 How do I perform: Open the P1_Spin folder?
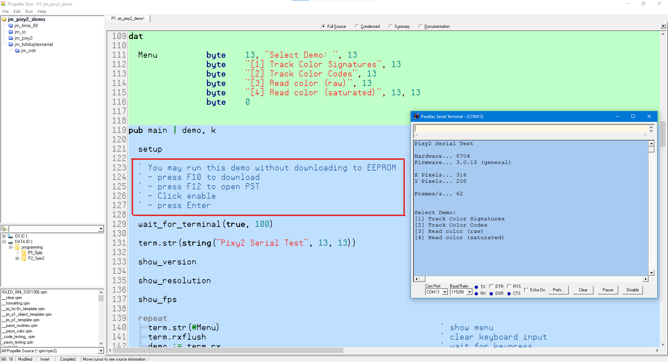tap(35, 253)
